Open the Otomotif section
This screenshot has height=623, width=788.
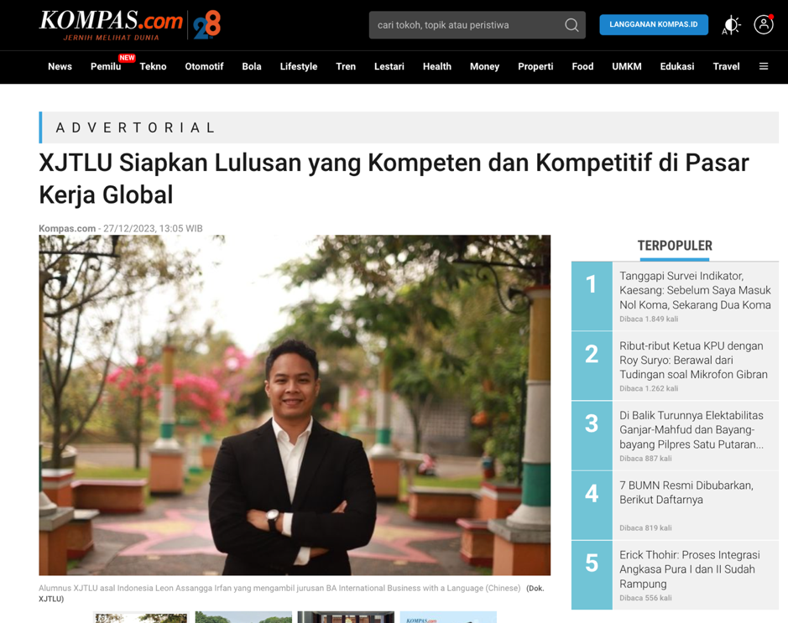coord(204,66)
